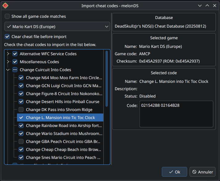Open the Mario Kart DS (Europe) dropdown
The image size is (220, 181).
tap(57, 27)
